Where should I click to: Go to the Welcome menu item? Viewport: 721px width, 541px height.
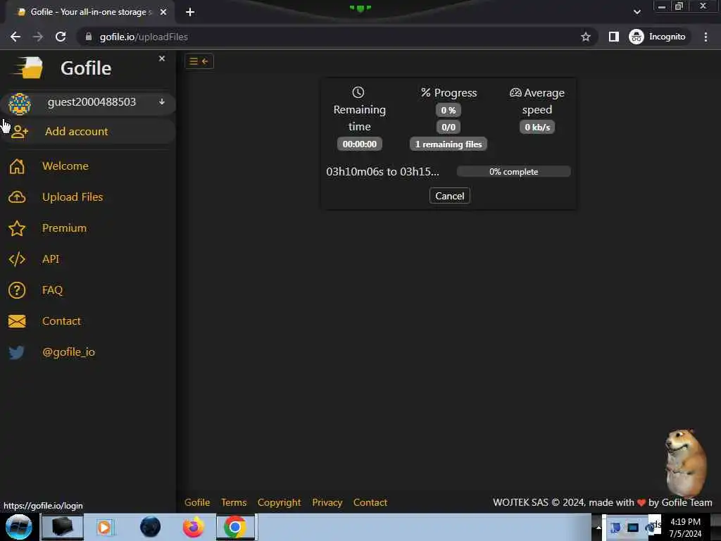(x=65, y=166)
